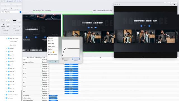Open Spring dropdown on pic3 Center Y bar
This screenshot has height=101, width=179.
[x=71, y=93]
